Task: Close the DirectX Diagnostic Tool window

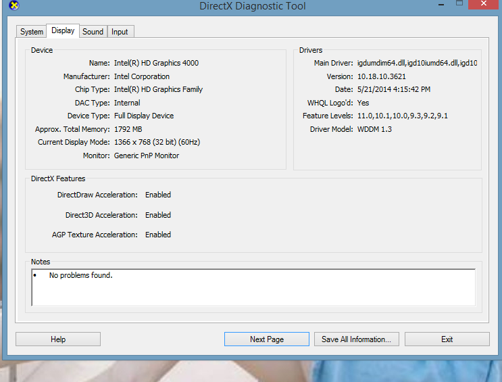Action: [484, 4]
